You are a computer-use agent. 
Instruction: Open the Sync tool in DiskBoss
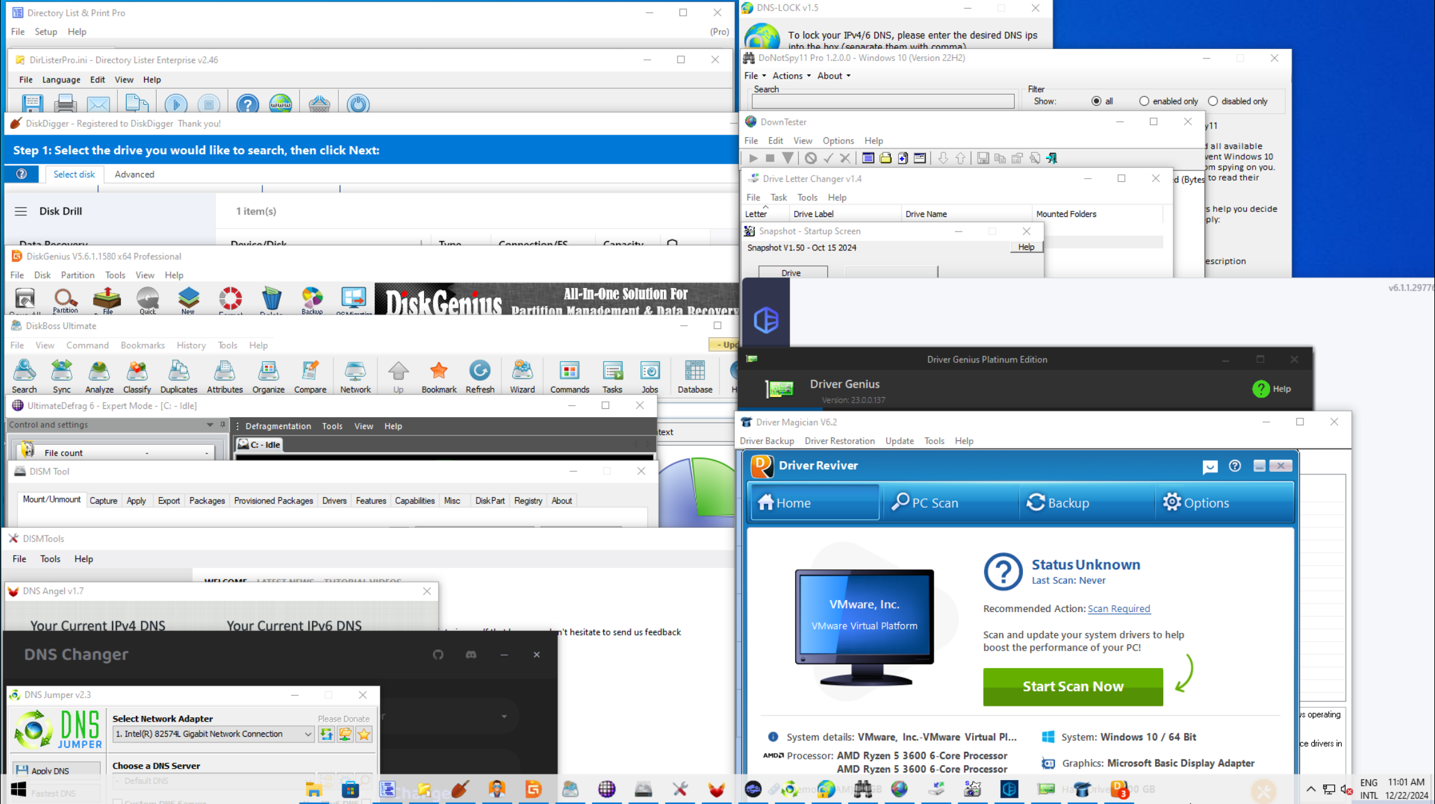(x=62, y=376)
